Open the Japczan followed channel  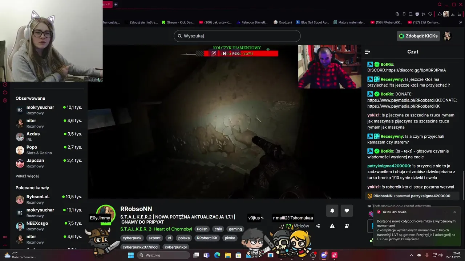(49, 163)
